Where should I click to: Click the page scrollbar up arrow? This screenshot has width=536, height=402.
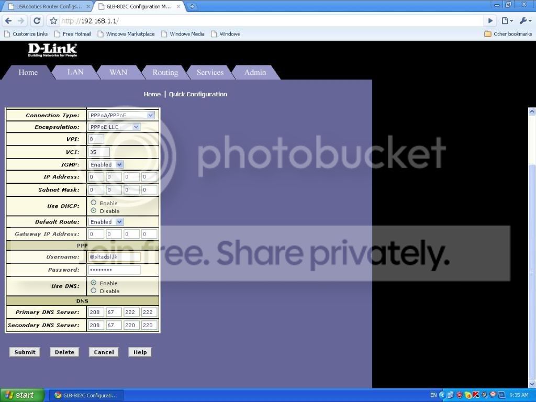532,111
